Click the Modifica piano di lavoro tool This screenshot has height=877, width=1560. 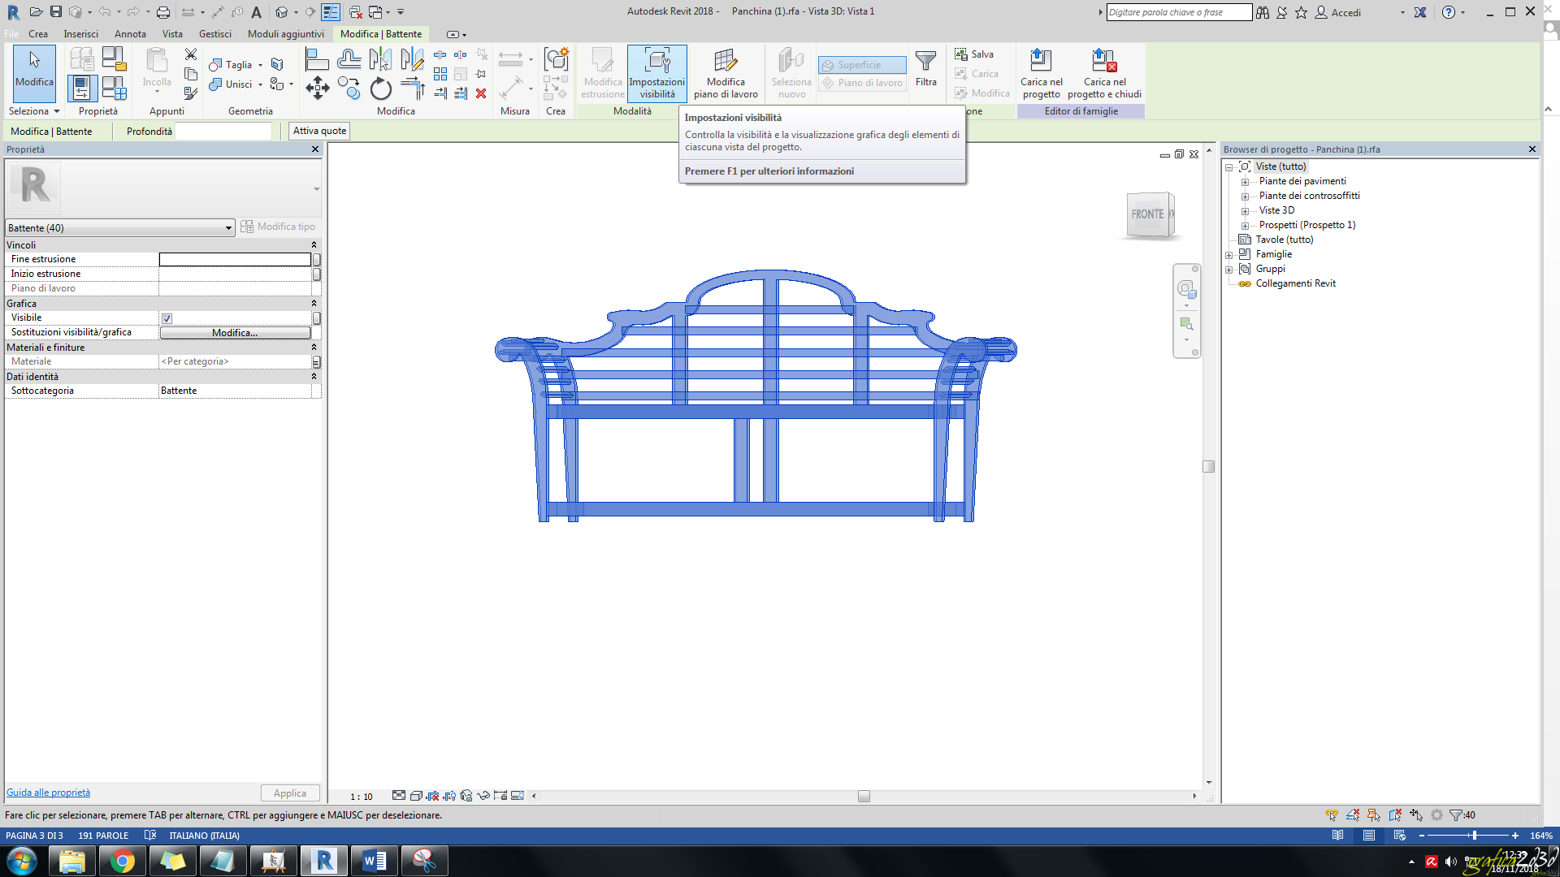(726, 73)
